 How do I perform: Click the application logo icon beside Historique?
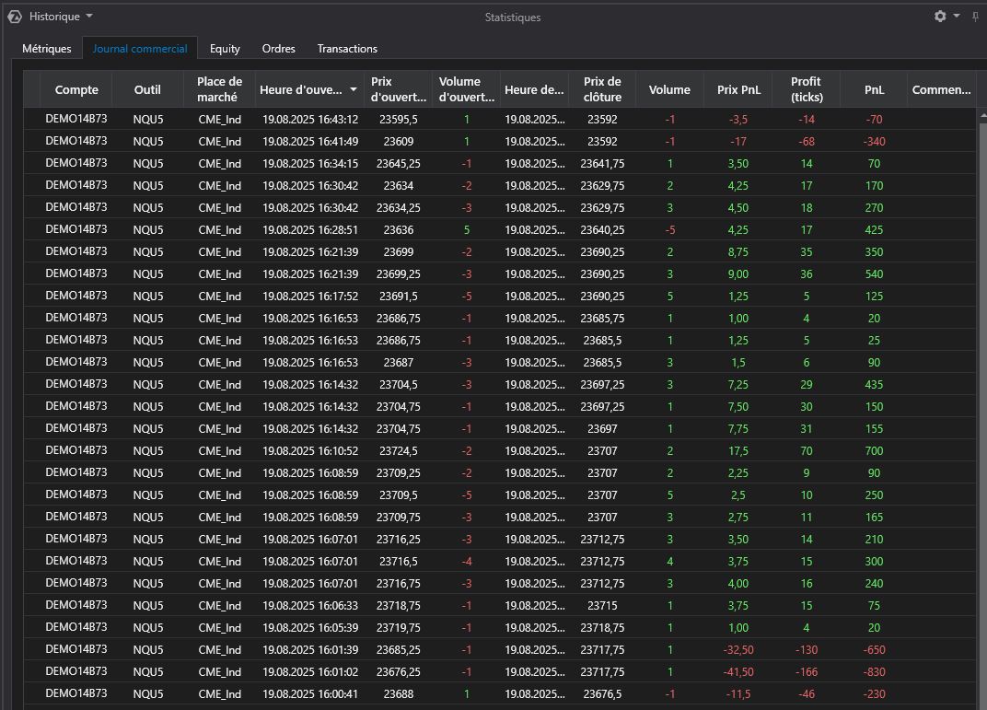point(15,17)
